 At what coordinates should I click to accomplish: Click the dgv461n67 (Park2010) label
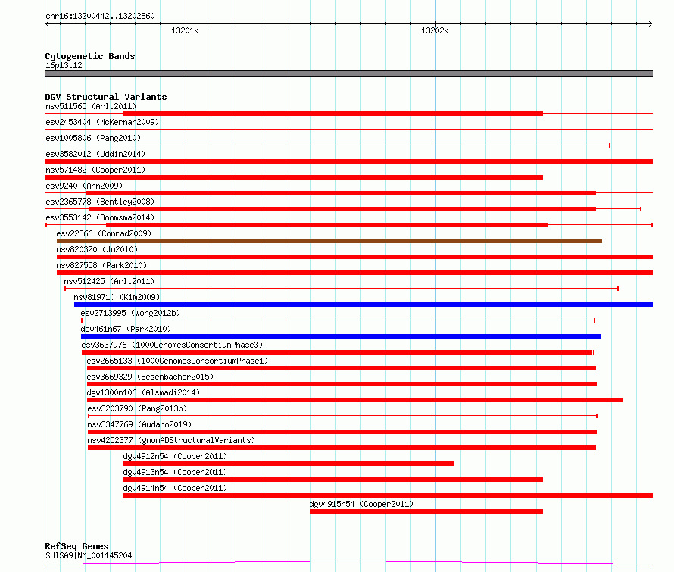pyautogui.click(x=126, y=329)
